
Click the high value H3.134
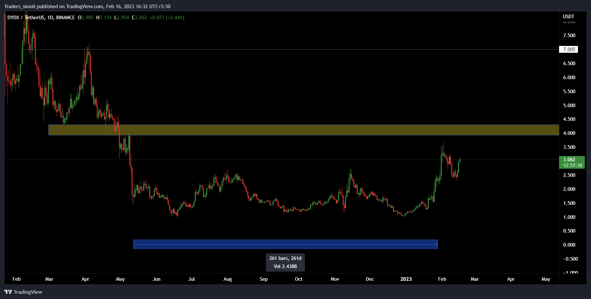click(104, 18)
